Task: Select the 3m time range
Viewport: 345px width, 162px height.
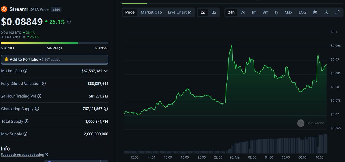Action: click(265, 12)
